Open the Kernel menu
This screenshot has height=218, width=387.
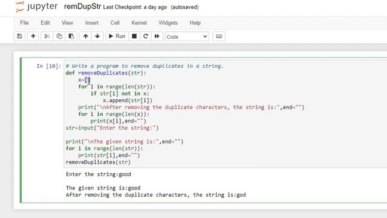click(139, 23)
